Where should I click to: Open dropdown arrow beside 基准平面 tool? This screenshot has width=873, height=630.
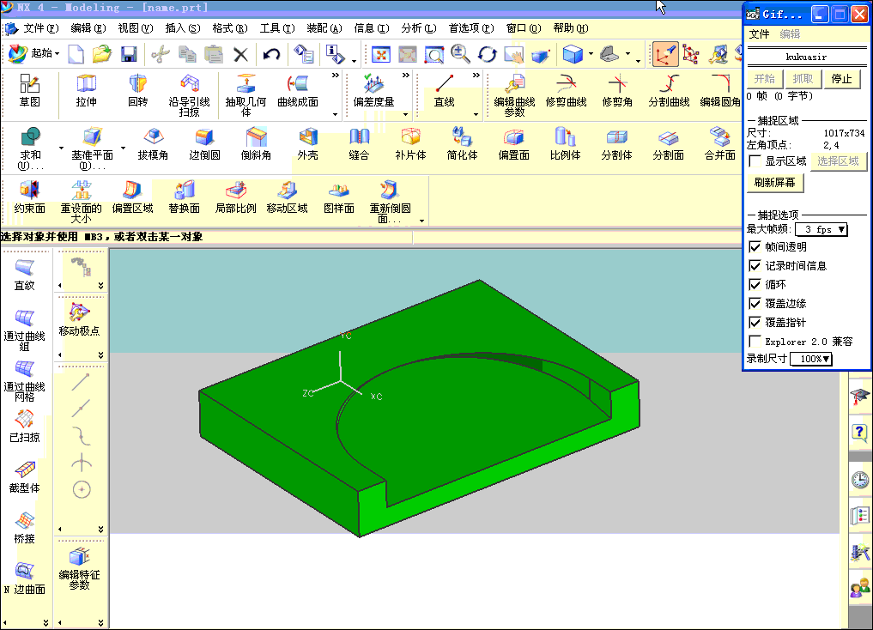(x=123, y=148)
